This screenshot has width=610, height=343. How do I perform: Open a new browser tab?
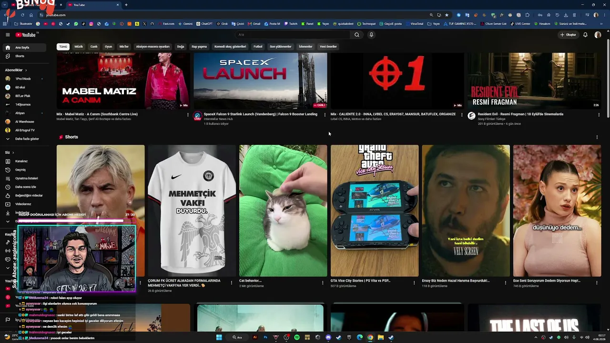pos(126,5)
